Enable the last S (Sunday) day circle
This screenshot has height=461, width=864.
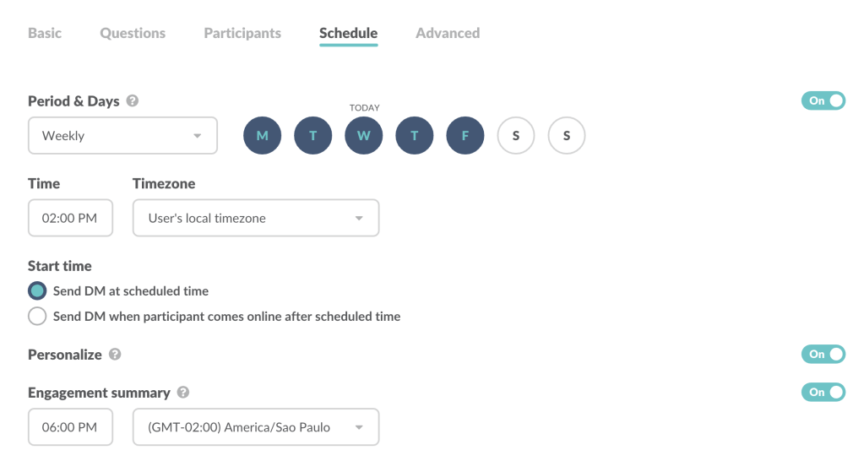(567, 136)
